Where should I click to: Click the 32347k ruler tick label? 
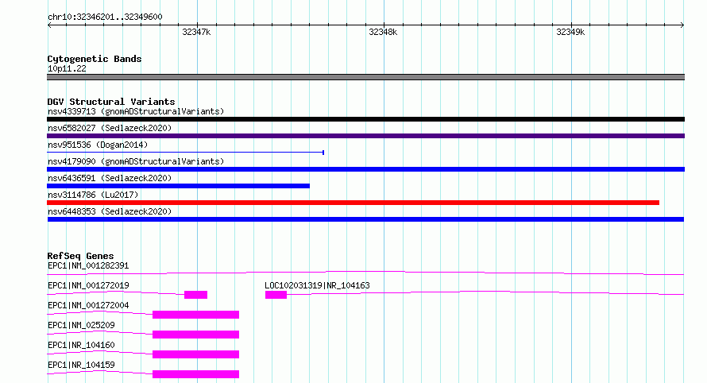(x=196, y=32)
